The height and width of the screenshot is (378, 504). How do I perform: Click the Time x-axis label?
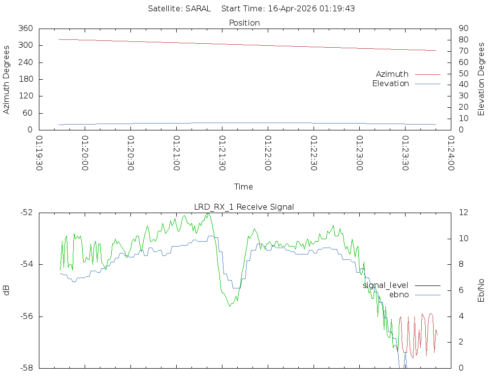[x=244, y=187]
